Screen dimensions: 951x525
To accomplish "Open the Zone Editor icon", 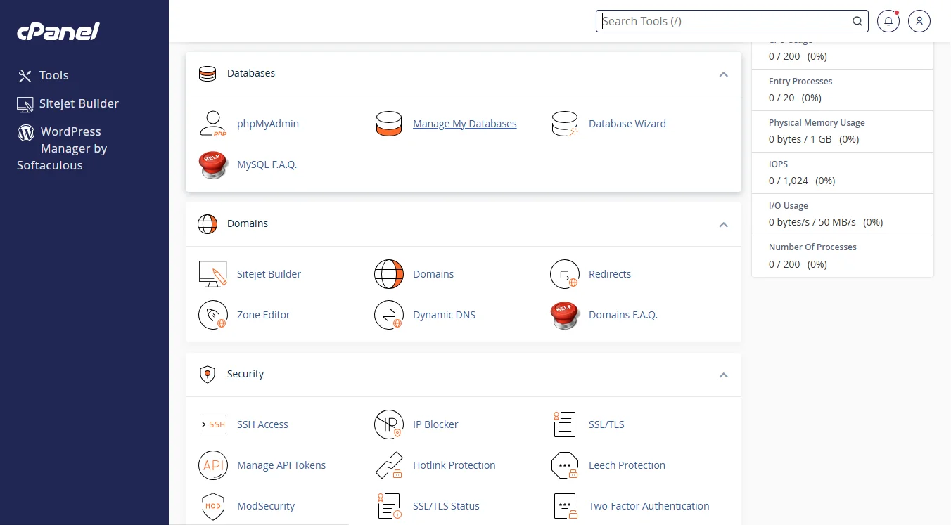I will click(212, 315).
